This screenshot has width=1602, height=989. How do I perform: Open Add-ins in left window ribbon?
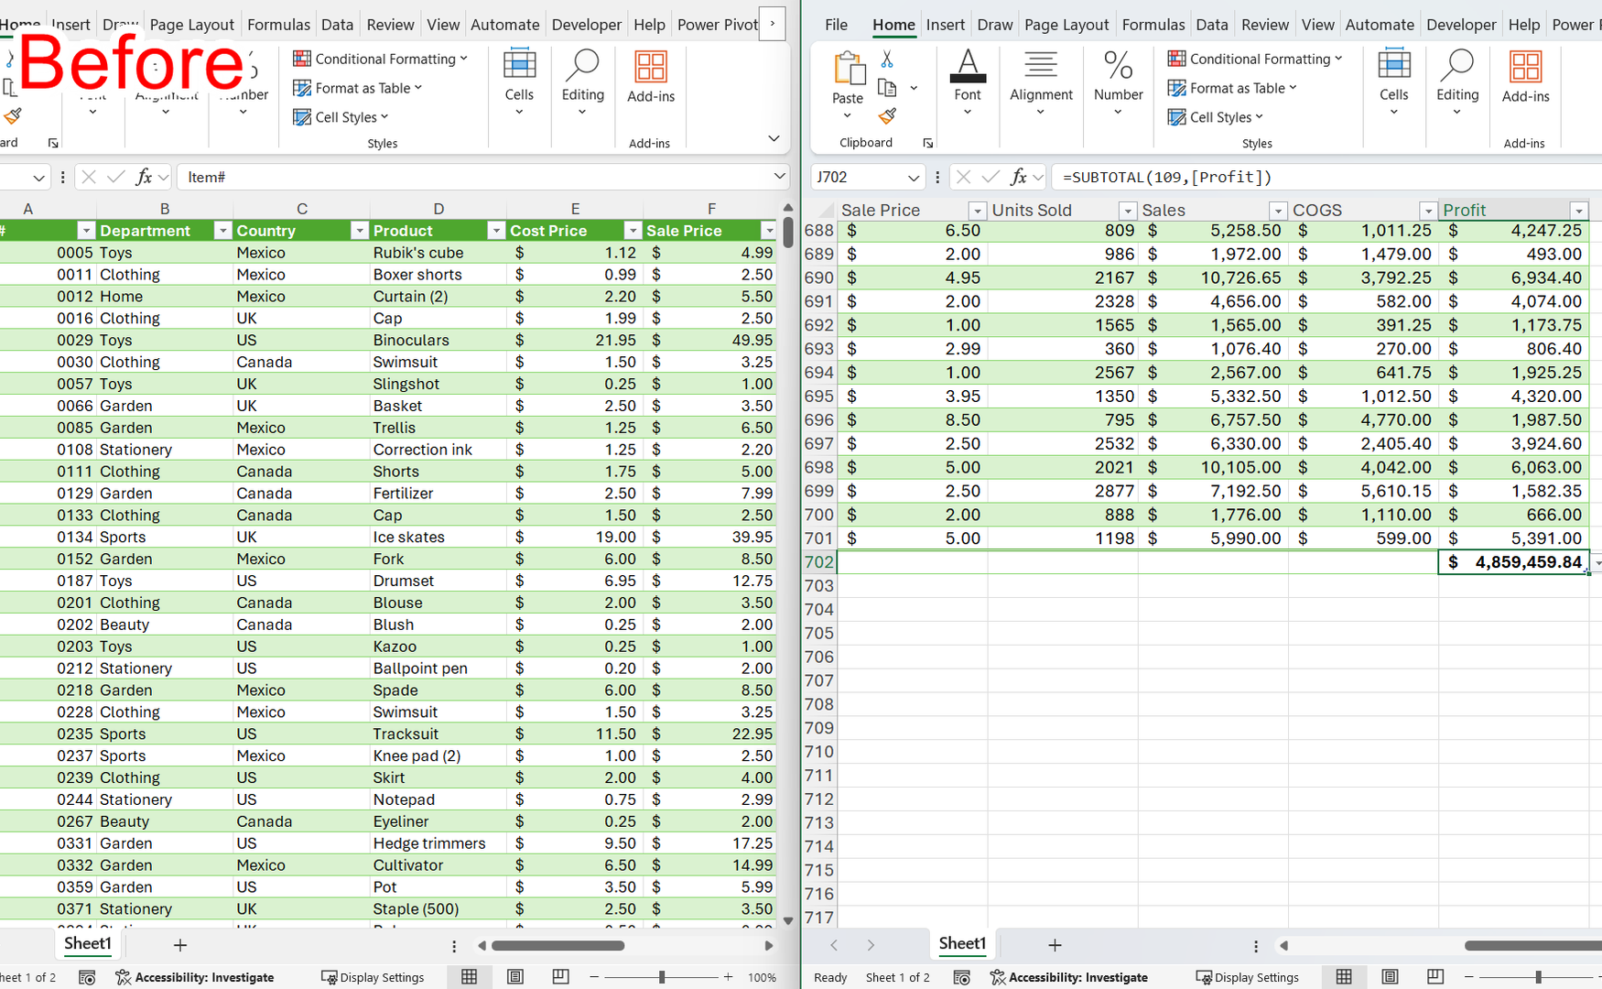651,78
